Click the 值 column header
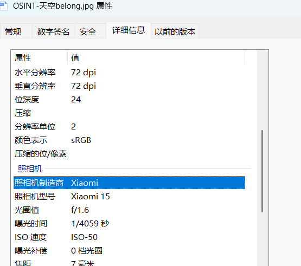Image resolution: width=301 pixels, height=266 pixels. 156,58
